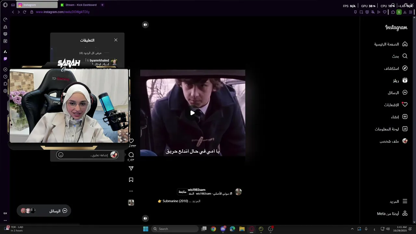This screenshot has width=416, height=234.
Task: Expand the More (المزيد) hamburger menu
Action: [405, 201]
